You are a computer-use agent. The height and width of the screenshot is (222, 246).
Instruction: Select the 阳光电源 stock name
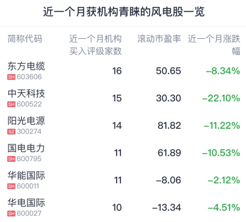26,121
